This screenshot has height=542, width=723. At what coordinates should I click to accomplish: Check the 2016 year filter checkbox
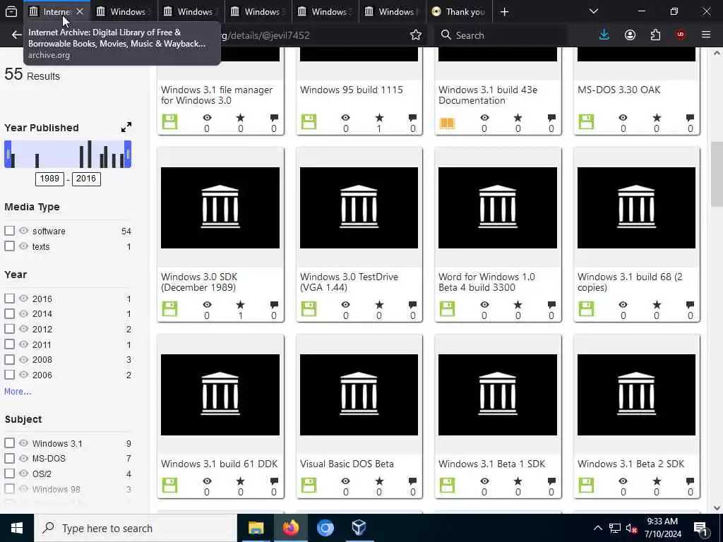click(9, 299)
